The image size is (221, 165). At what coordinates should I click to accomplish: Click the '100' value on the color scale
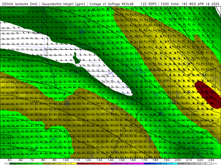click(66, 160)
